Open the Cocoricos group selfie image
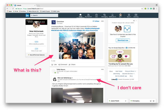This screenshot has width=164, height=111. [77, 46]
